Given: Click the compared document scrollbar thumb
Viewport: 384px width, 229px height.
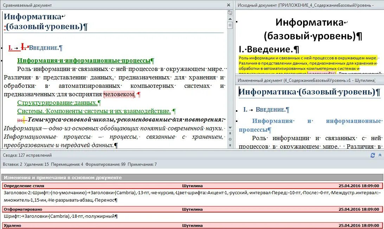Looking at the screenshot, I should coord(230,25).
